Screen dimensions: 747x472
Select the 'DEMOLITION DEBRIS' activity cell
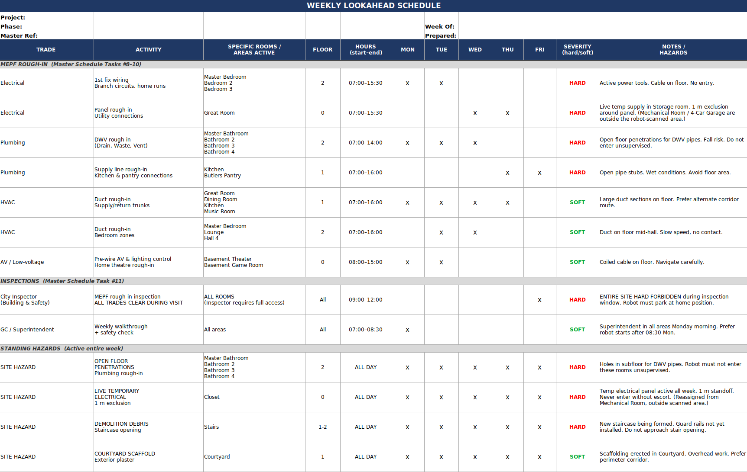click(x=149, y=427)
